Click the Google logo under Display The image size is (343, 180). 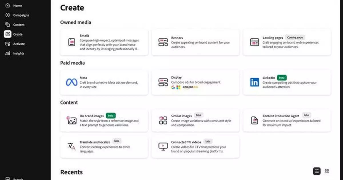click(173, 87)
